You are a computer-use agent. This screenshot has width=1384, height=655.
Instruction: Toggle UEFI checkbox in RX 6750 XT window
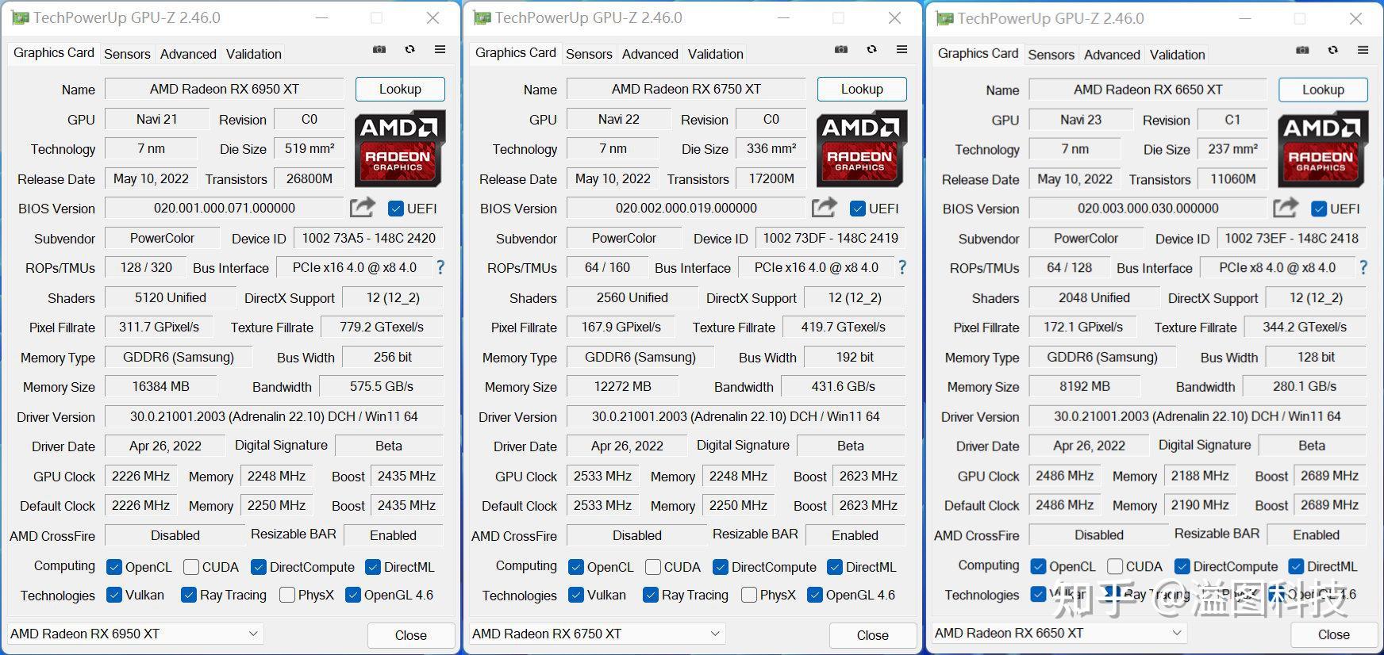858,209
